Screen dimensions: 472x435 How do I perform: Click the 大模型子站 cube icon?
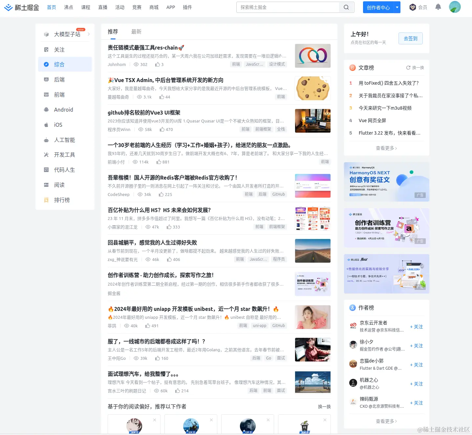(x=46, y=34)
